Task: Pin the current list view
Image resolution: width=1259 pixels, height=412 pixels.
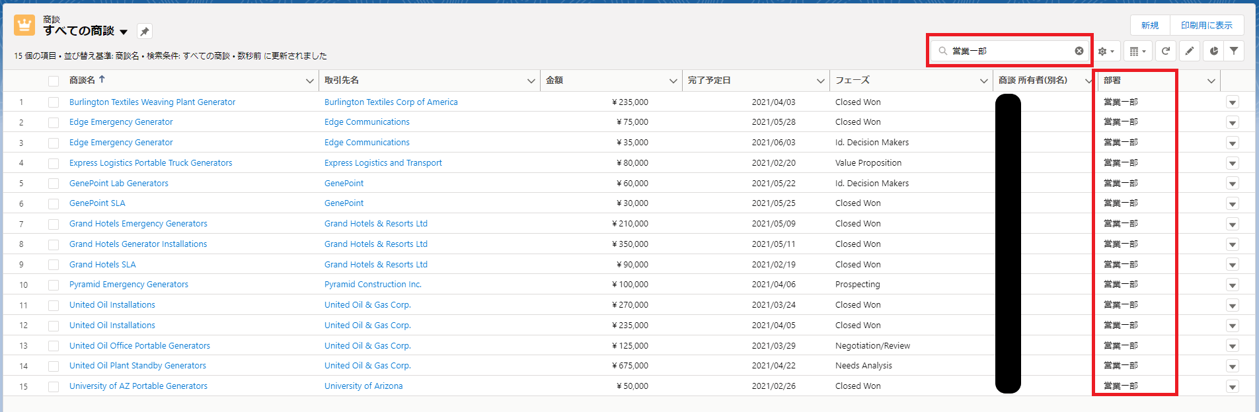Action: click(x=145, y=31)
